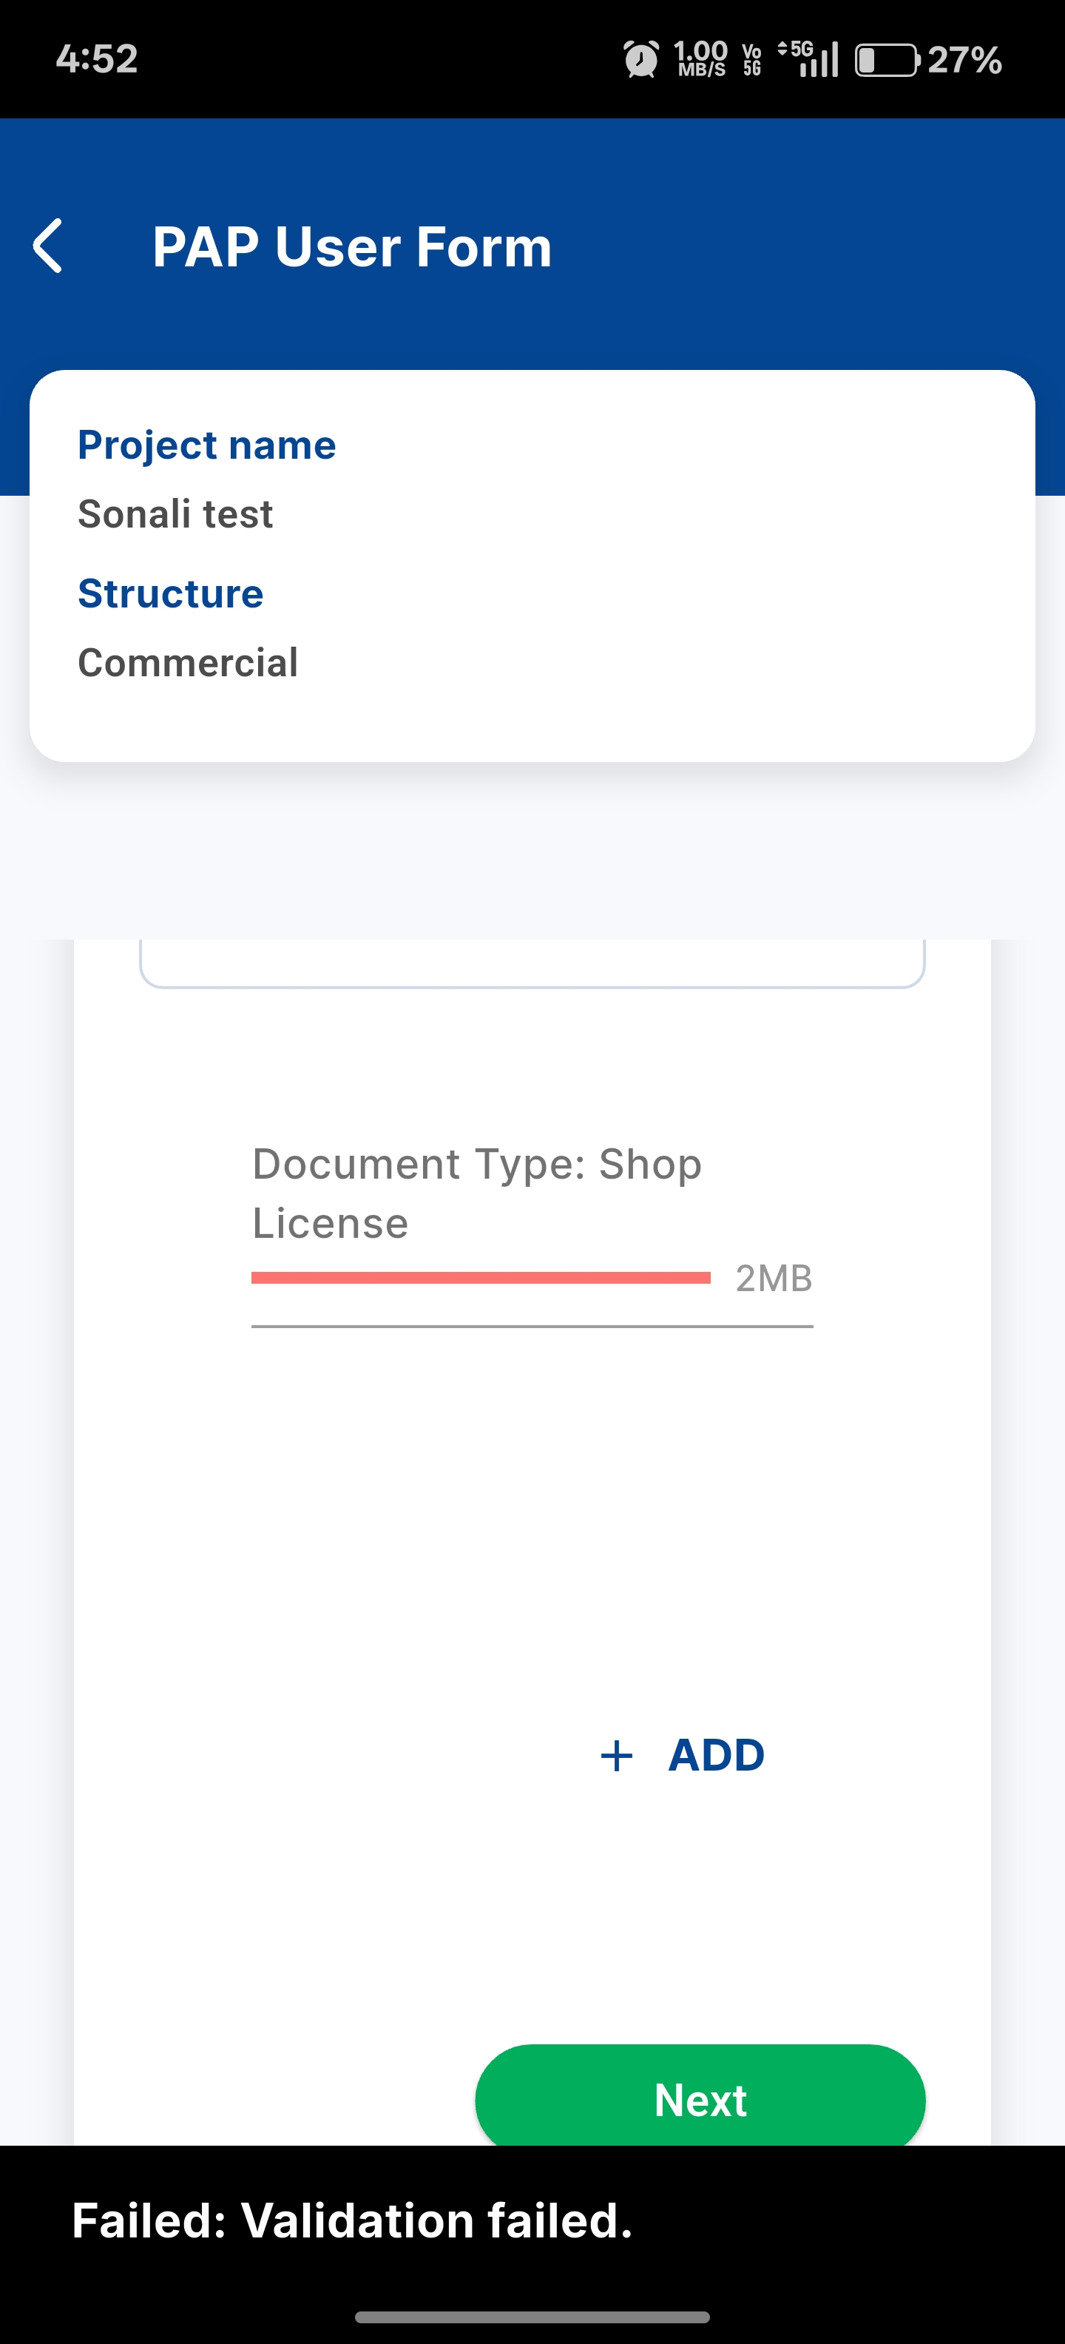Tap the Structure label
Image resolution: width=1065 pixels, height=2344 pixels.
point(171,593)
